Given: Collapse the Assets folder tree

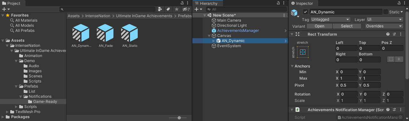Looking at the screenshot, I should tap(3, 40).
